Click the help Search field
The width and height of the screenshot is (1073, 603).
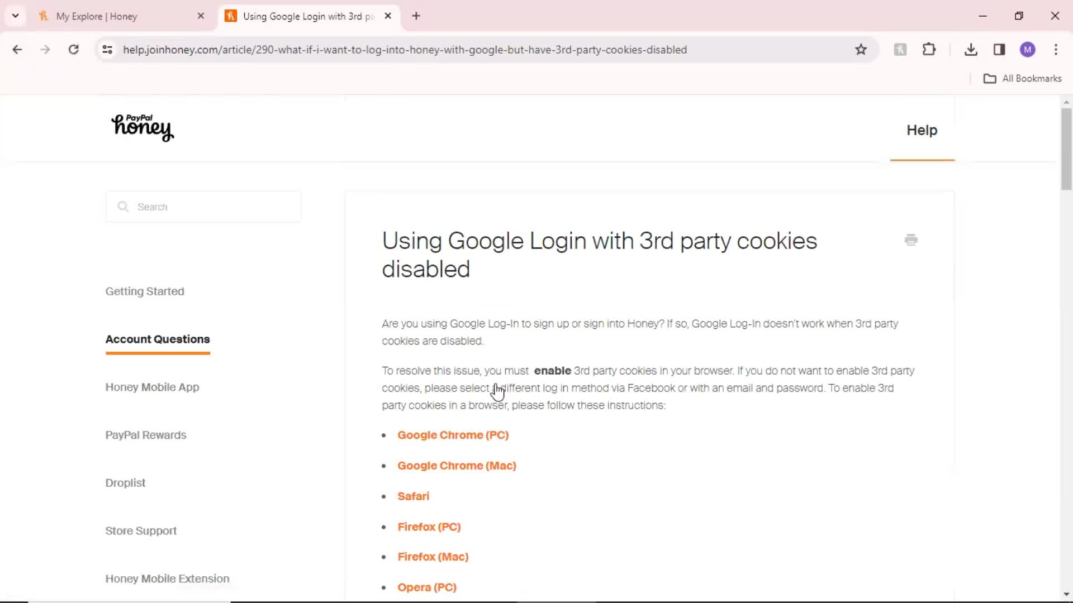[x=203, y=207]
